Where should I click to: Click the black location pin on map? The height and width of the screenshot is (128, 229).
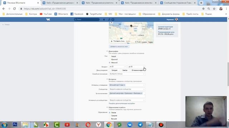tap(131, 26)
